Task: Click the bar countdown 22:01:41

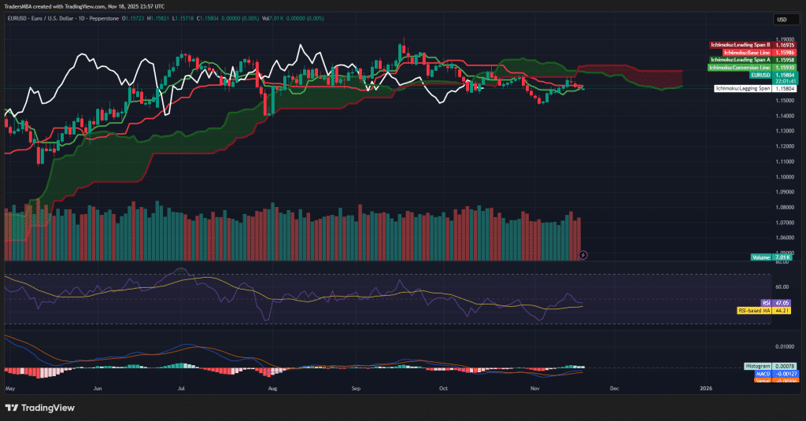Action: point(786,81)
